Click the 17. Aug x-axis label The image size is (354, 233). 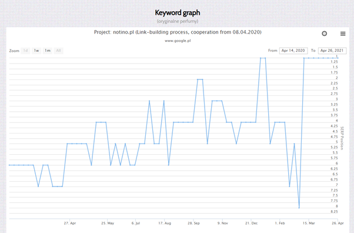(x=165, y=223)
